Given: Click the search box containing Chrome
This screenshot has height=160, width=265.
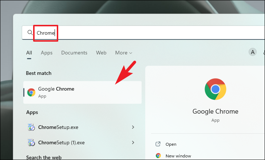Looking at the screenshot, I should [143, 33].
